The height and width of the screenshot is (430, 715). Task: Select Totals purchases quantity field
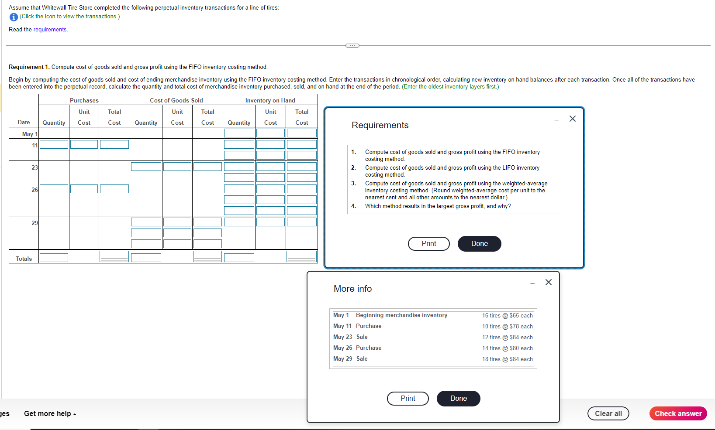click(x=54, y=258)
